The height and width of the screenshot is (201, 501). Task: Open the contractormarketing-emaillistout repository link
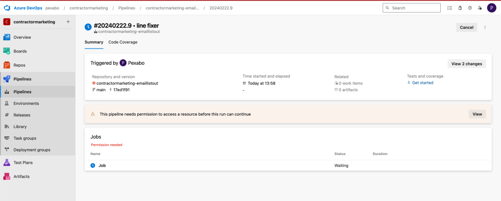pos(127,83)
